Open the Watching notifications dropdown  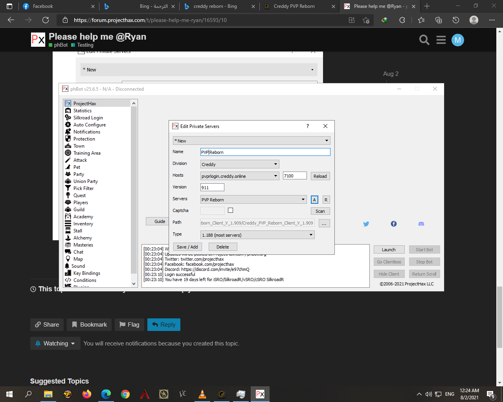pos(55,344)
